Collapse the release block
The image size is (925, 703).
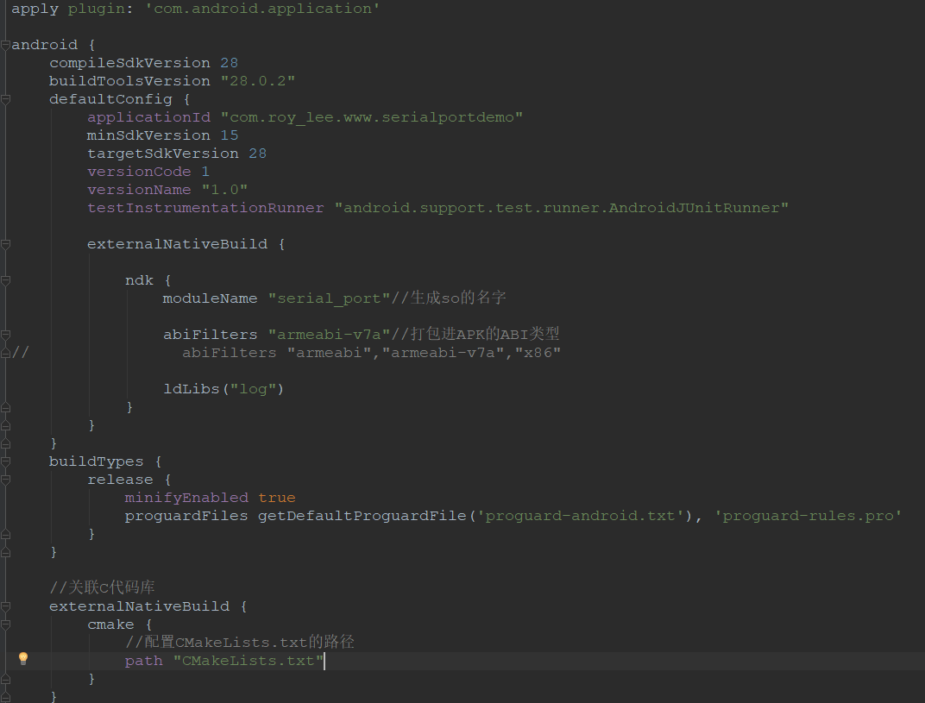click(x=5, y=480)
